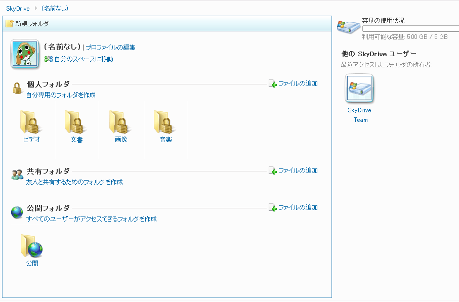Click the 個人フォルダ section heading
Screen dimensions: 459x302
click(48, 84)
